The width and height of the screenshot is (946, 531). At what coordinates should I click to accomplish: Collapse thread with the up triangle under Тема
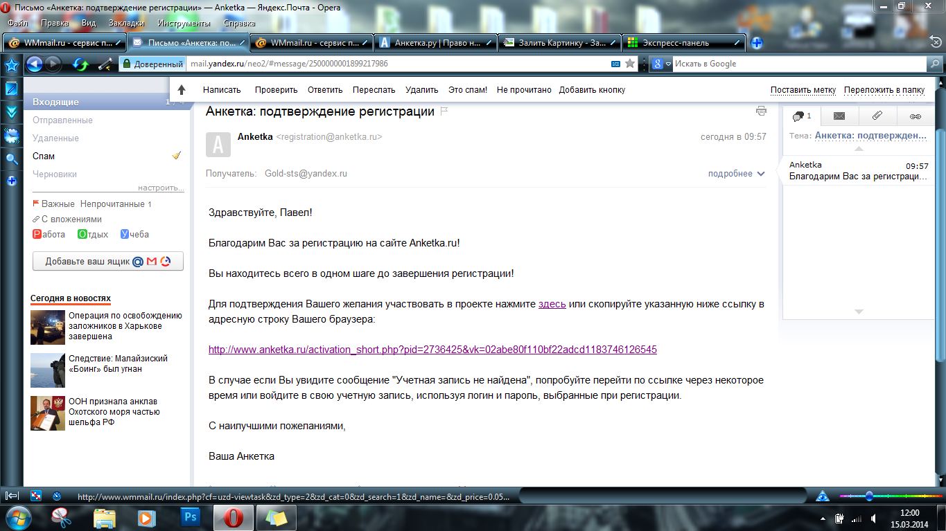[858, 148]
